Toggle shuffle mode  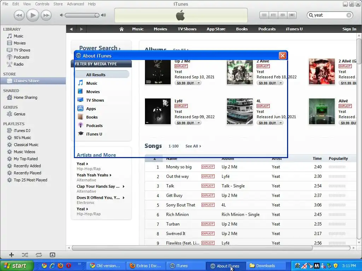pyautogui.click(x=25, y=255)
